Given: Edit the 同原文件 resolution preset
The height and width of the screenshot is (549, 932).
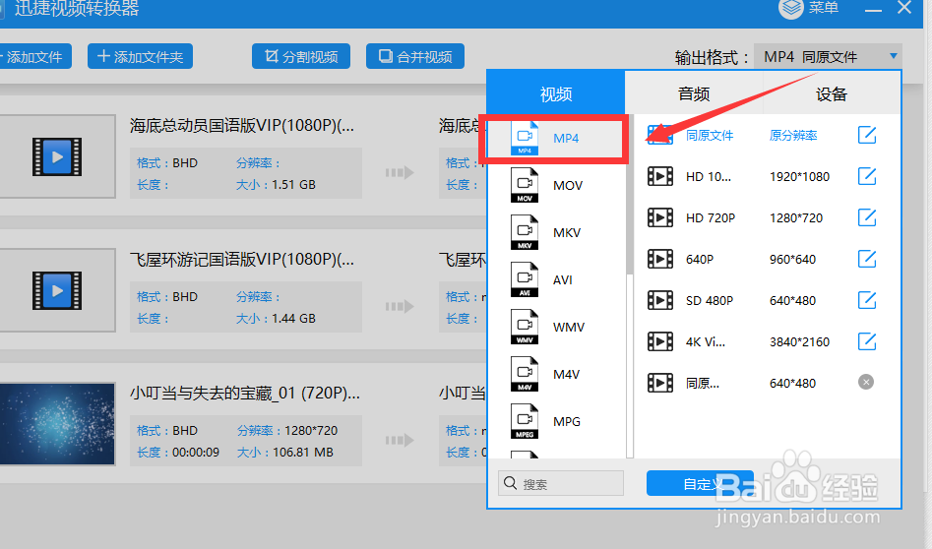Looking at the screenshot, I should (x=867, y=135).
